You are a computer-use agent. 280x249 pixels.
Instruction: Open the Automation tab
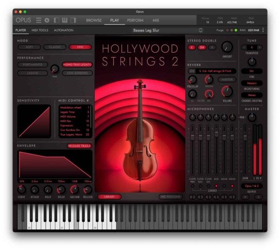[x=63, y=30]
